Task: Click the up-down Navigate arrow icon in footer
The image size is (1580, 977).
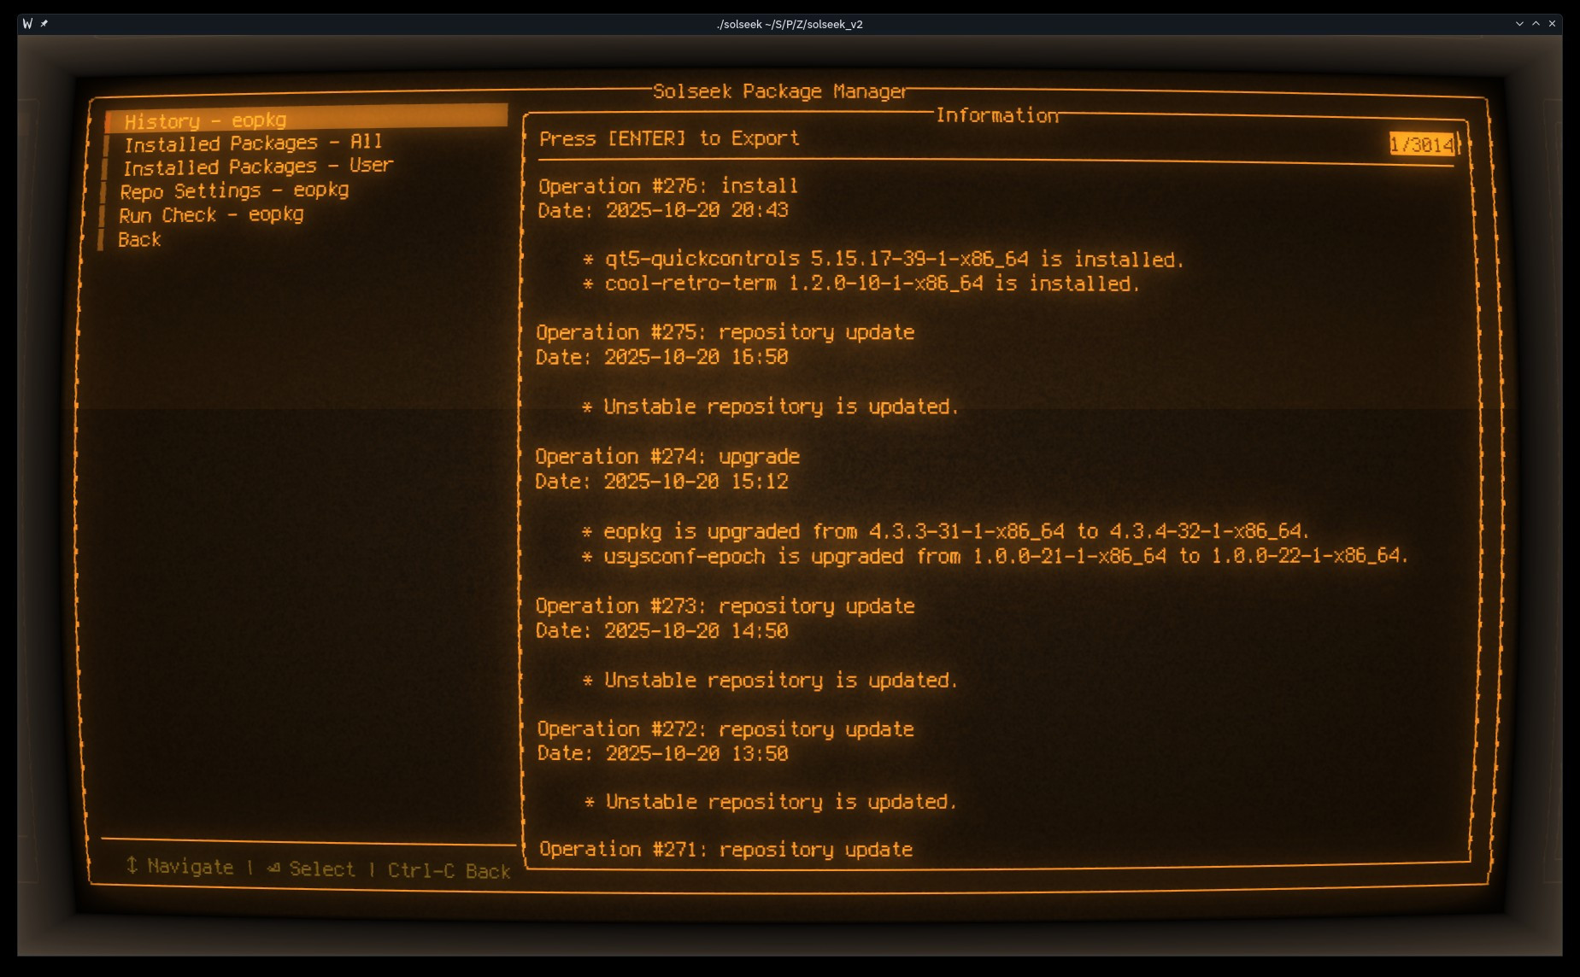Action: pos(132,865)
